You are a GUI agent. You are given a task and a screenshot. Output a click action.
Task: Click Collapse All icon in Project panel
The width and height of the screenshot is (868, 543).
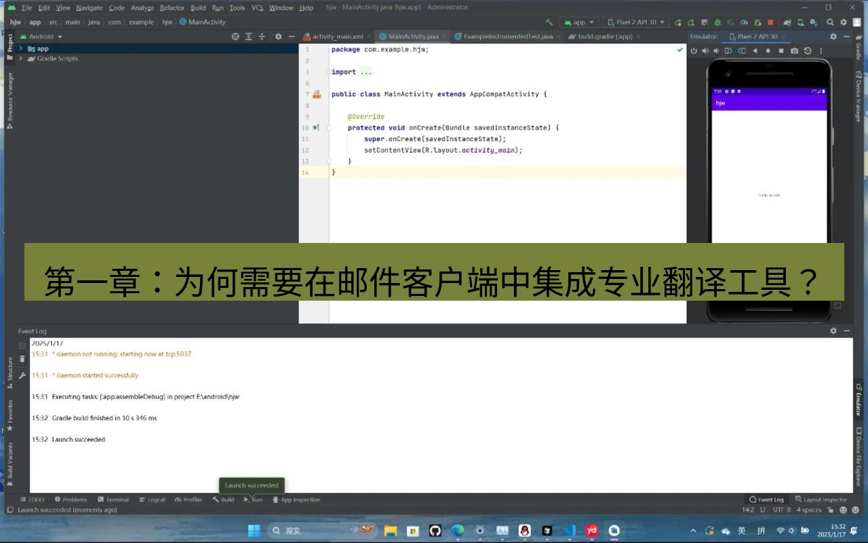coord(262,36)
